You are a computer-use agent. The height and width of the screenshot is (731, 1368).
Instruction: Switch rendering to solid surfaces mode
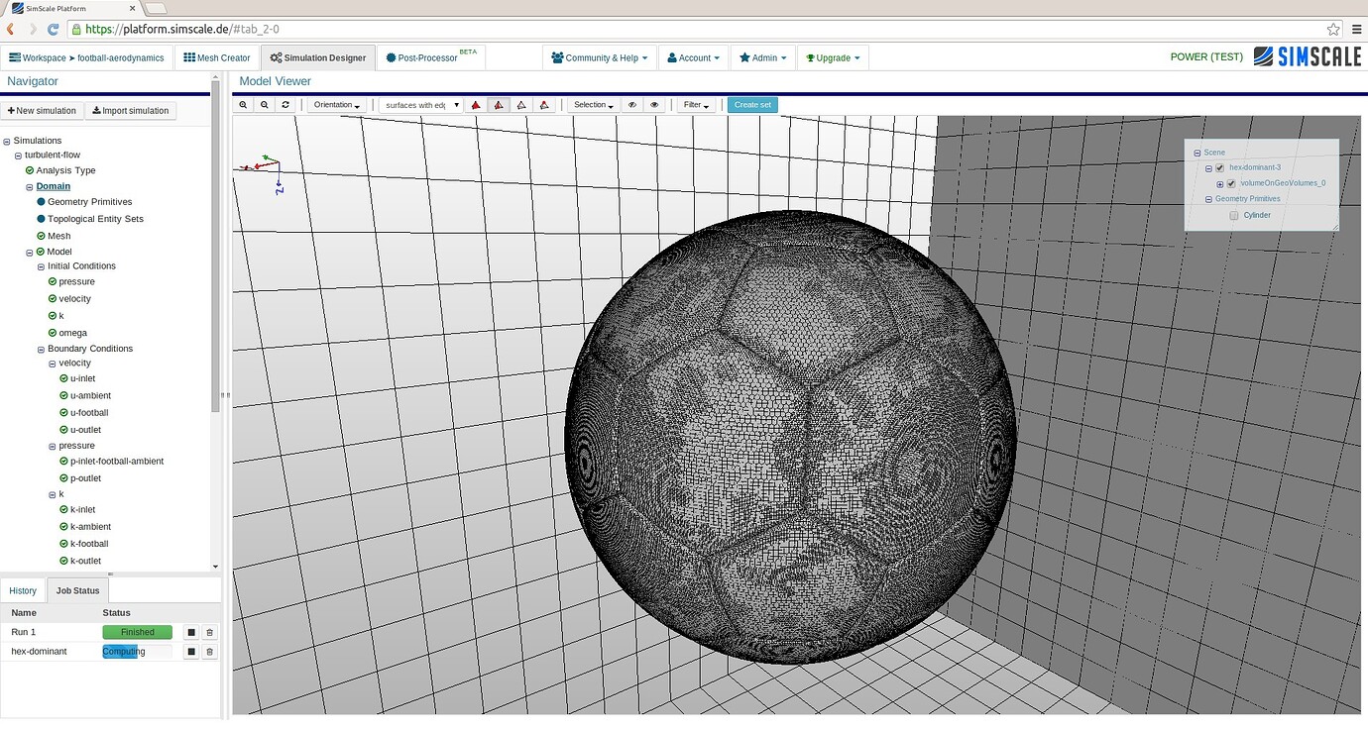(477, 104)
